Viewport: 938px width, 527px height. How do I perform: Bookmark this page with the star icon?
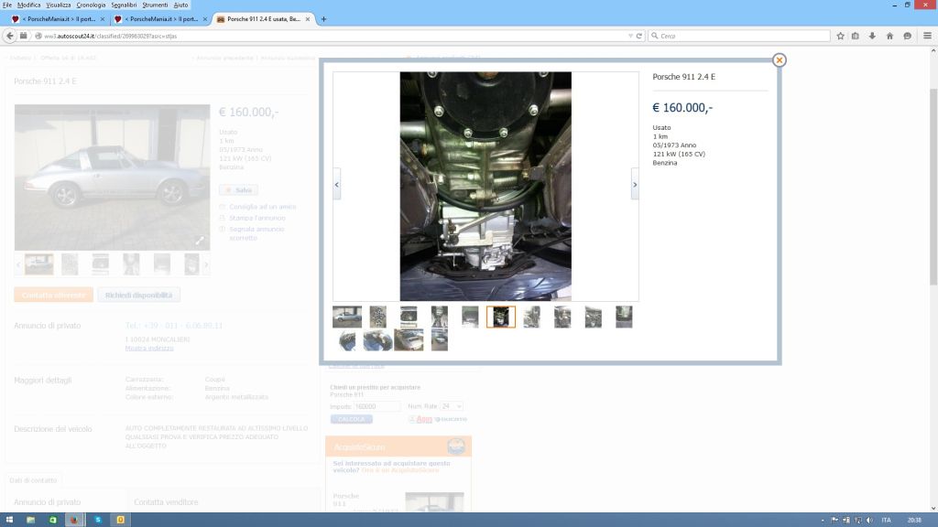click(841, 36)
